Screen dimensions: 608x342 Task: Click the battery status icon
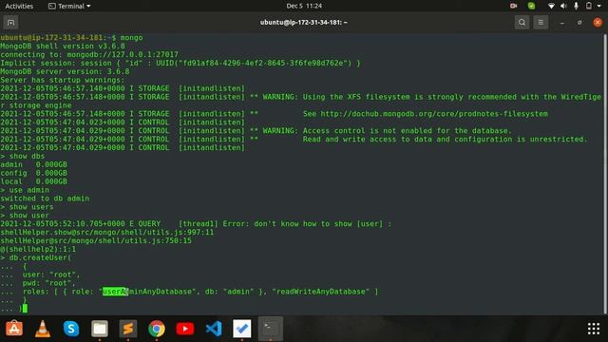589,6
